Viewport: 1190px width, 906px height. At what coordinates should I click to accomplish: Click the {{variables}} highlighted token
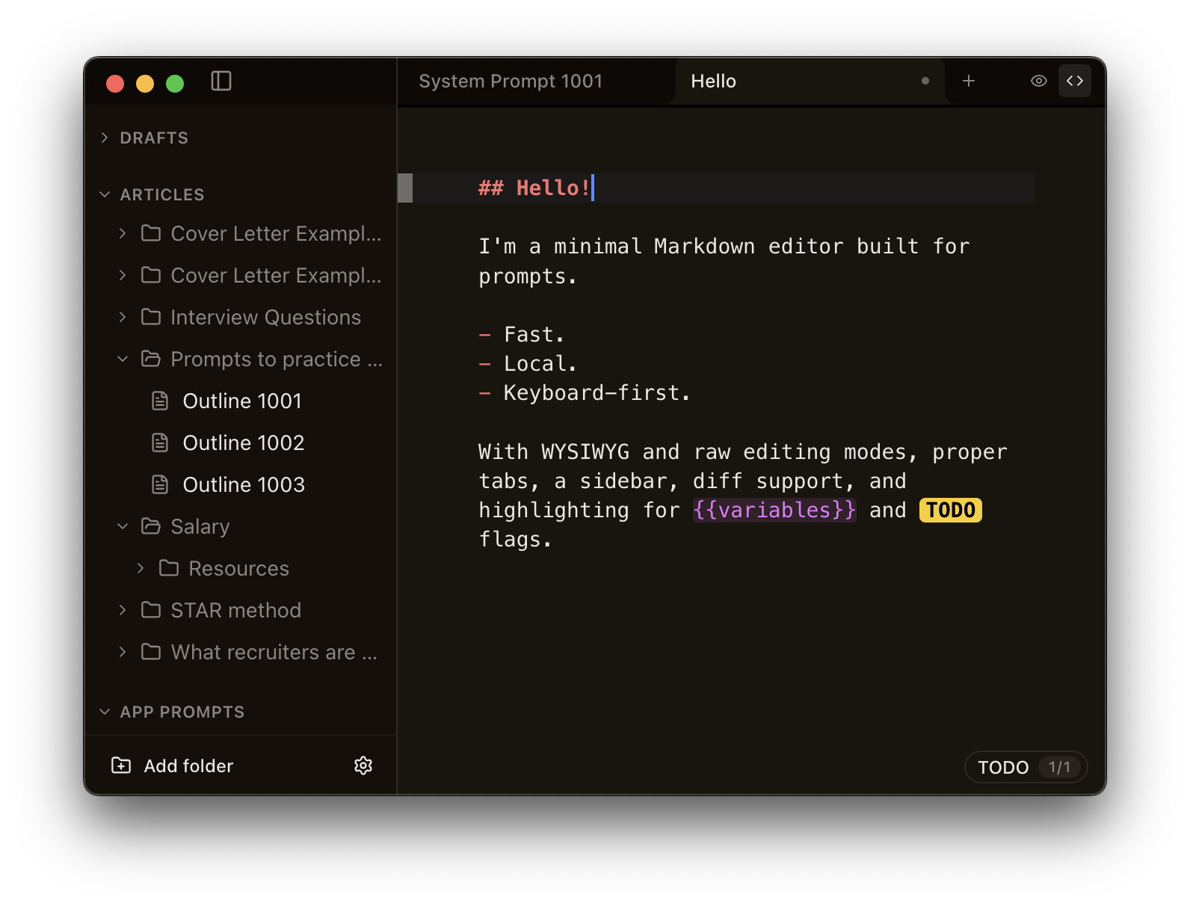[774, 510]
